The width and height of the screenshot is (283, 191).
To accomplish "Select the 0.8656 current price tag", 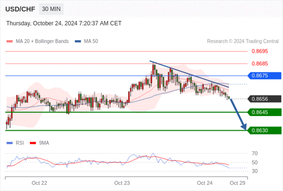I will (x=264, y=99).
